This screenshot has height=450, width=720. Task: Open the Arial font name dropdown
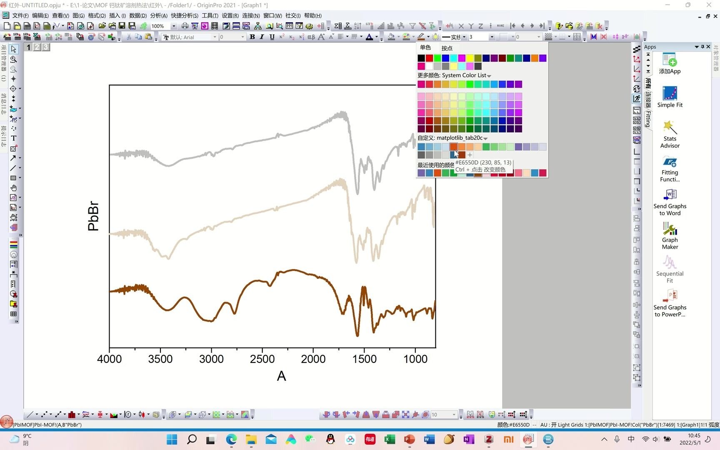[x=215, y=37]
